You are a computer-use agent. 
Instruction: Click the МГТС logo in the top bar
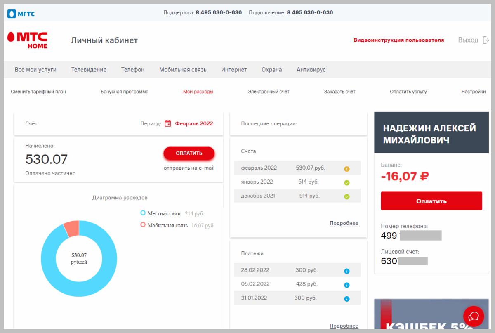(21, 14)
